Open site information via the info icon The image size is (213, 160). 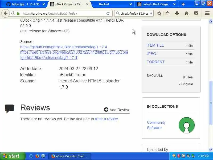pos(13,14)
